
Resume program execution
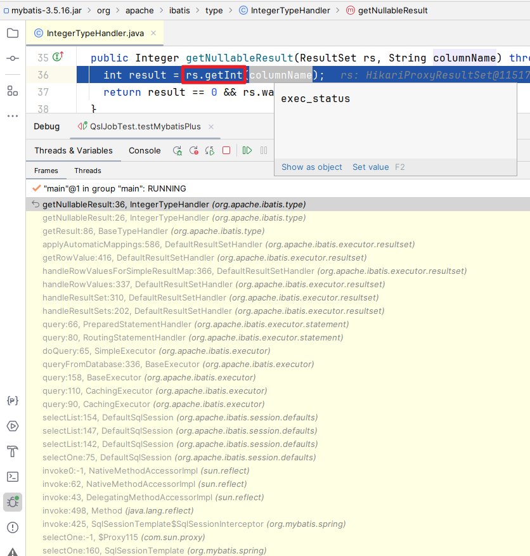(247, 150)
